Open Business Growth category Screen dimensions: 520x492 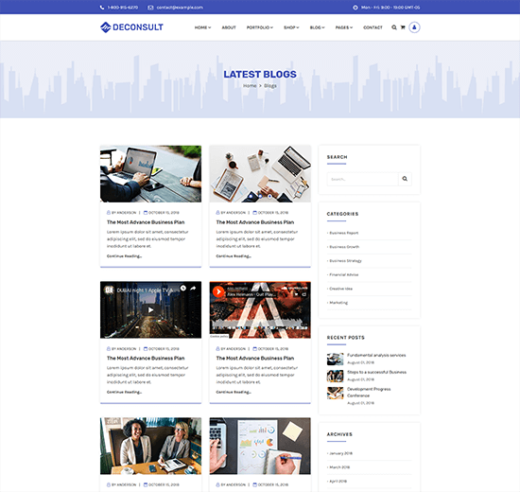(x=344, y=247)
